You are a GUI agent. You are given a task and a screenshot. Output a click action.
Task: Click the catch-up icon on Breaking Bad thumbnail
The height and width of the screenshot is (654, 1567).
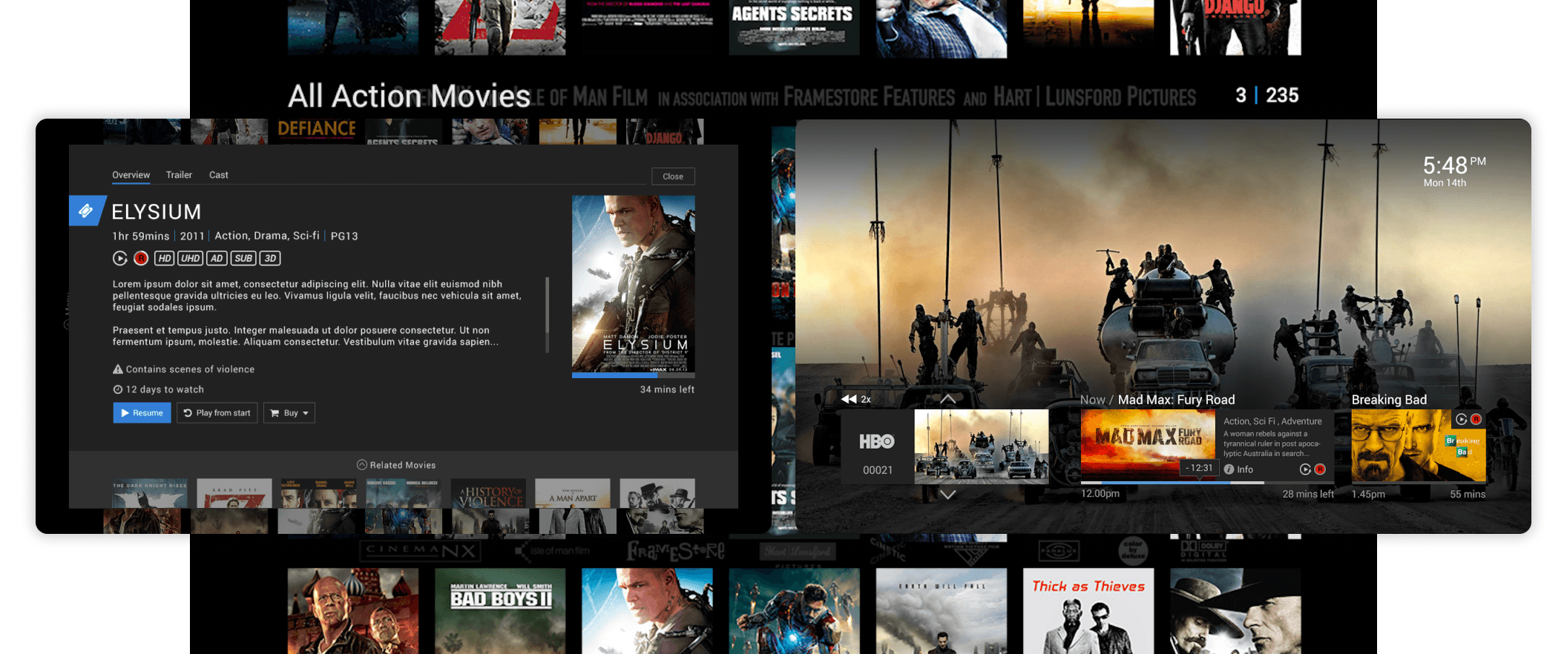(x=1461, y=419)
